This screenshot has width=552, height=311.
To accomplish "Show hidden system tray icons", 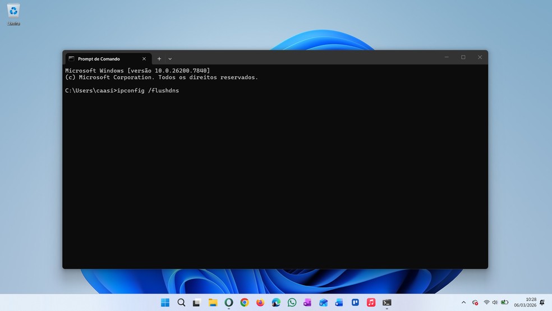I will coord(463,303).
